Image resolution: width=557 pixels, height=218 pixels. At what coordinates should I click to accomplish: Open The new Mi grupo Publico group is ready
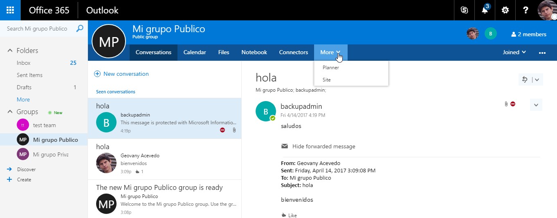point(164,199)
